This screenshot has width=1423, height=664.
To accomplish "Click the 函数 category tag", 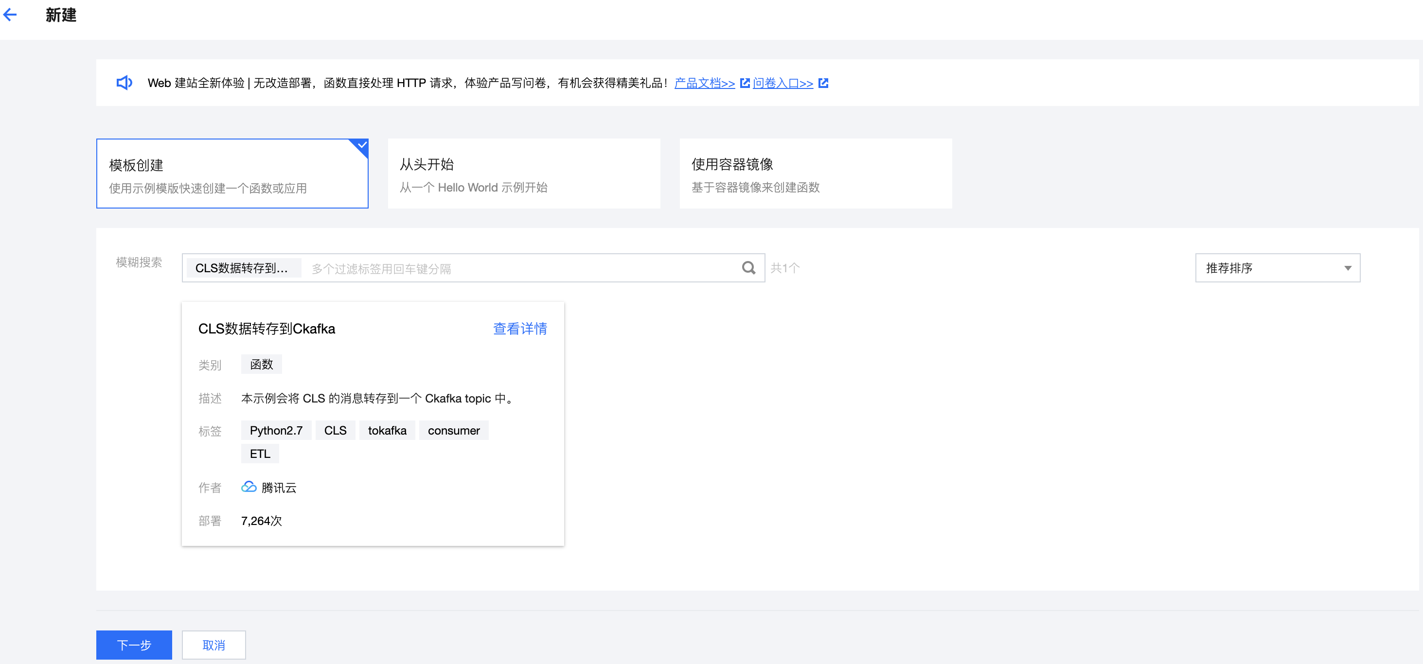I will click(x=261, y=364).
